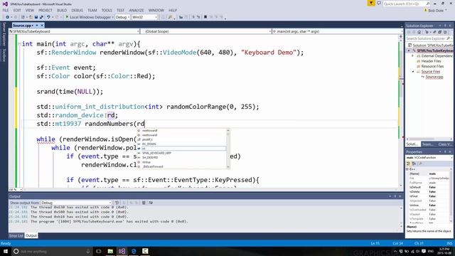Click the notifications flag icon
Image resolution: width=455 pixels, height=256 pixels.
coord(371,3)
